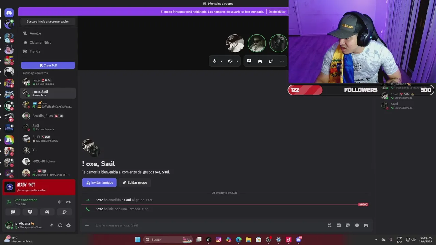The image size is (436, 245).
Task: Disconnect from voice with the hang-up icon
Action: point(68,202)
